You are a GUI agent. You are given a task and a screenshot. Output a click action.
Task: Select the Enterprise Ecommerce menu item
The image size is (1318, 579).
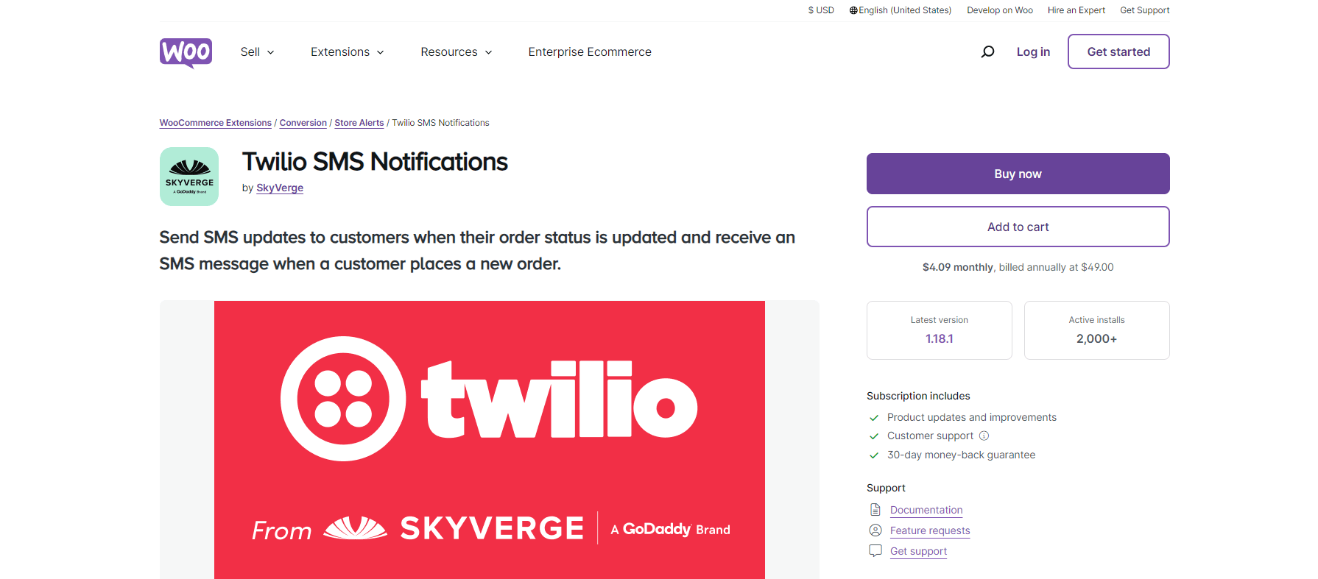click(589, 51)
